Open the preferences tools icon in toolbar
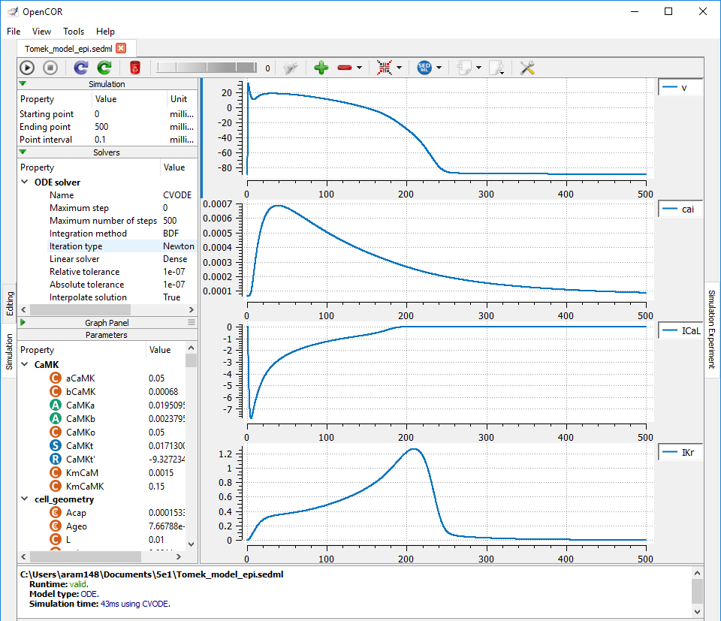Screen dimensions: 721x621 pyautogui.click(x=527, y=68)
